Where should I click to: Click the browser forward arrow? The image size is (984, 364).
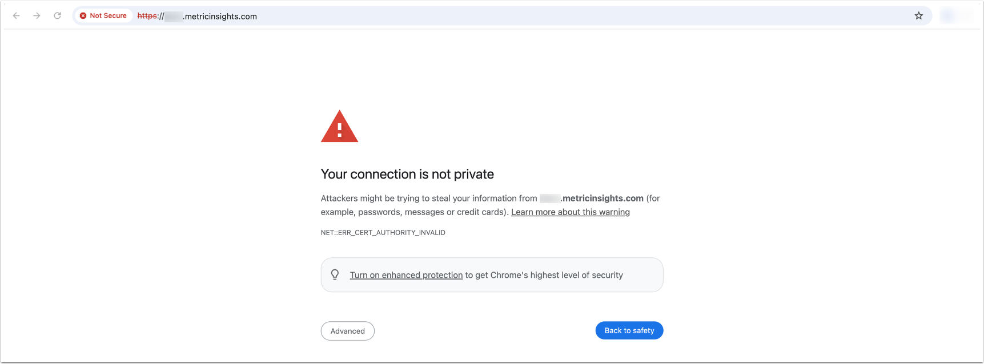pos(37,16)
